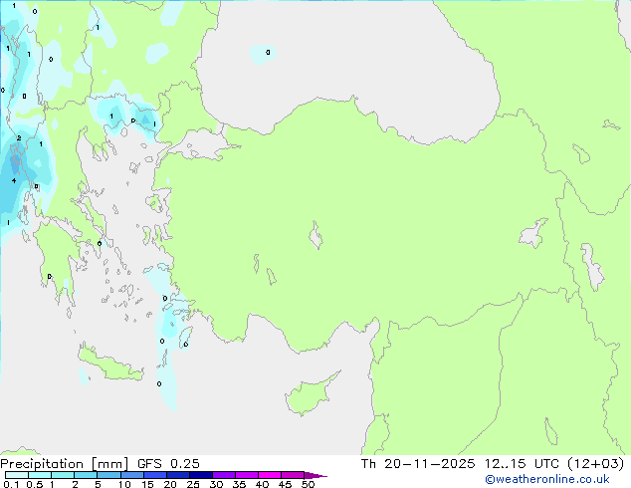Click the legend value label '35'

[x=239, y=484]
